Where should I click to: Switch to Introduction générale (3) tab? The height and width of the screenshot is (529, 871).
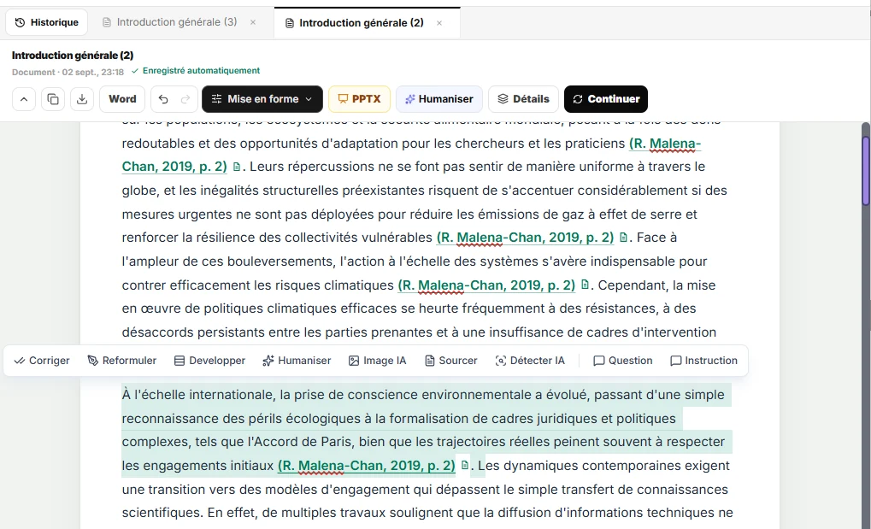(177, 22)
